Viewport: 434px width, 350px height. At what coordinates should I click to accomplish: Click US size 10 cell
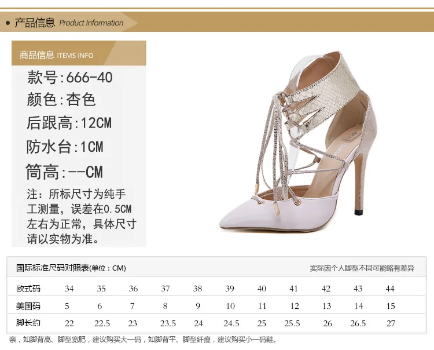230,306
